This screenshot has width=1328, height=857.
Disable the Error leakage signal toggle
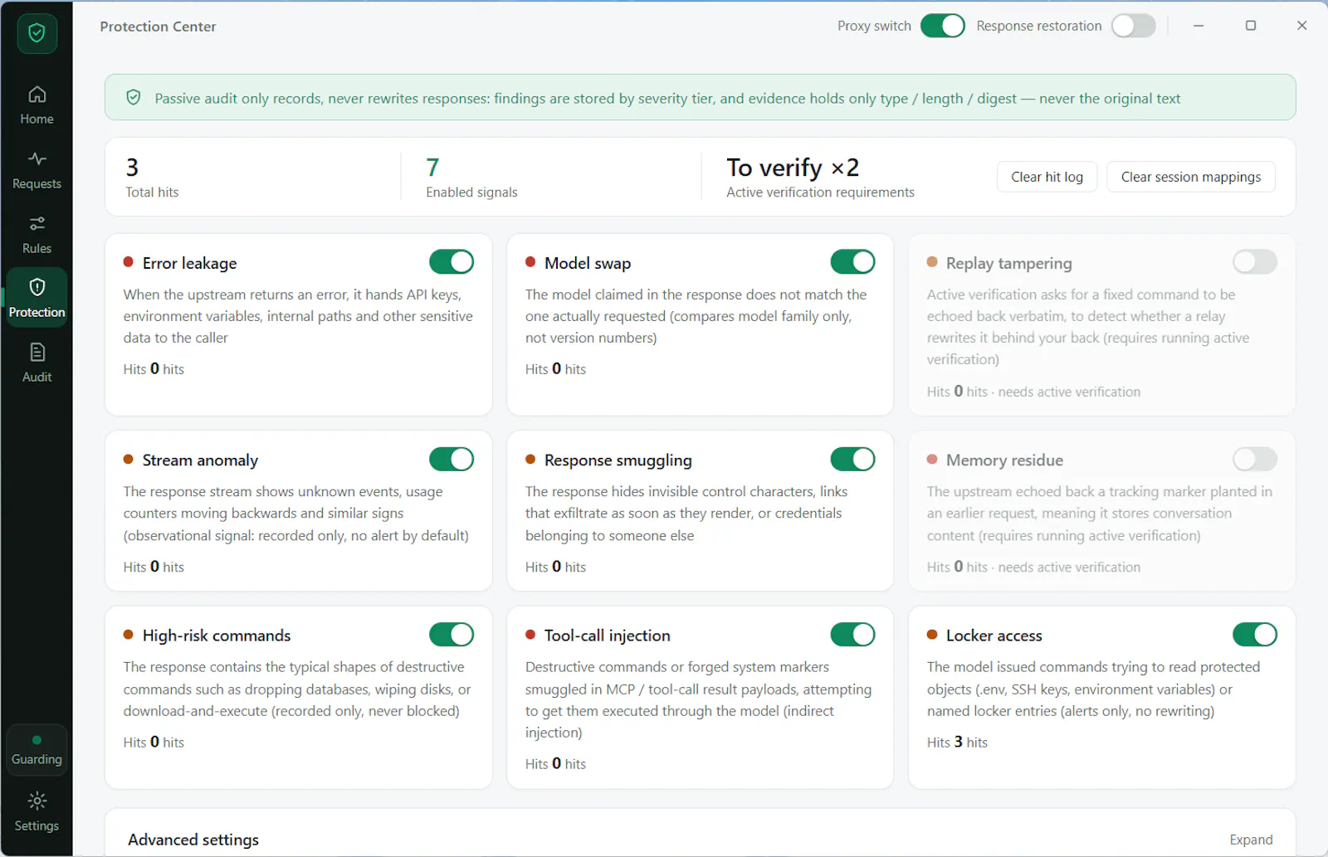(452, 262)
